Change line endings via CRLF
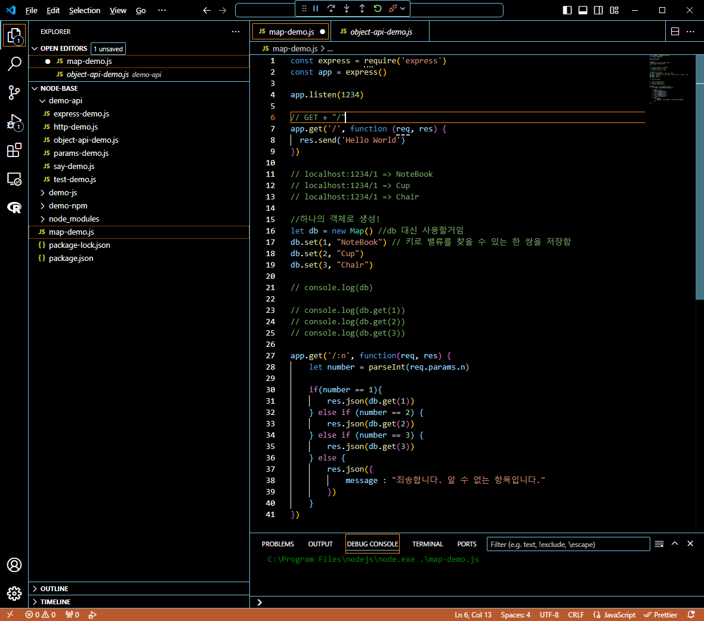The height and width of the screenshot is (621, 704). pos(576,614)
